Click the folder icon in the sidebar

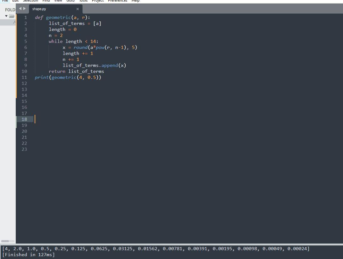(12, 16)
